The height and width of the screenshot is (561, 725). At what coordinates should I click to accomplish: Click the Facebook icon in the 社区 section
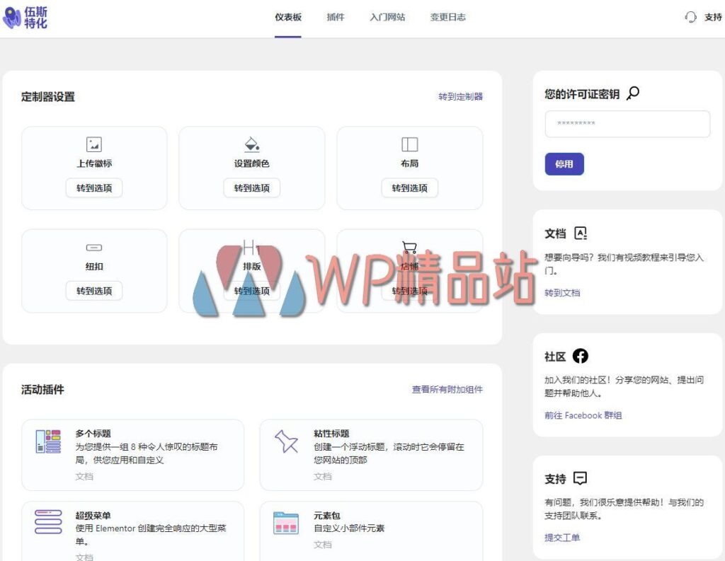point(580,356)
